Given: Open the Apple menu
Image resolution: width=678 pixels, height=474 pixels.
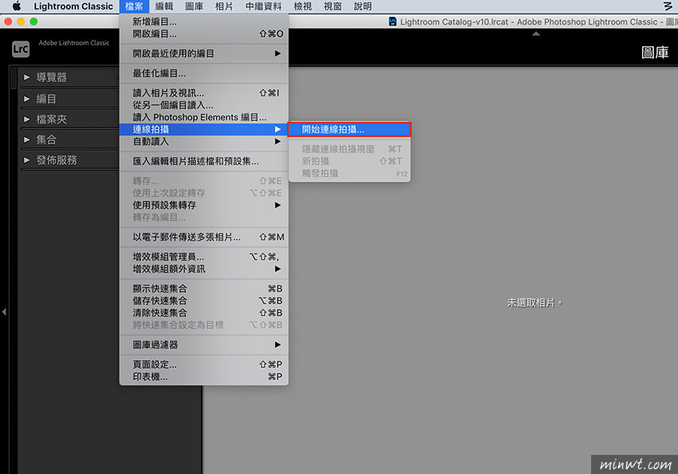Looking at the screenshot, I should point(17,6).
